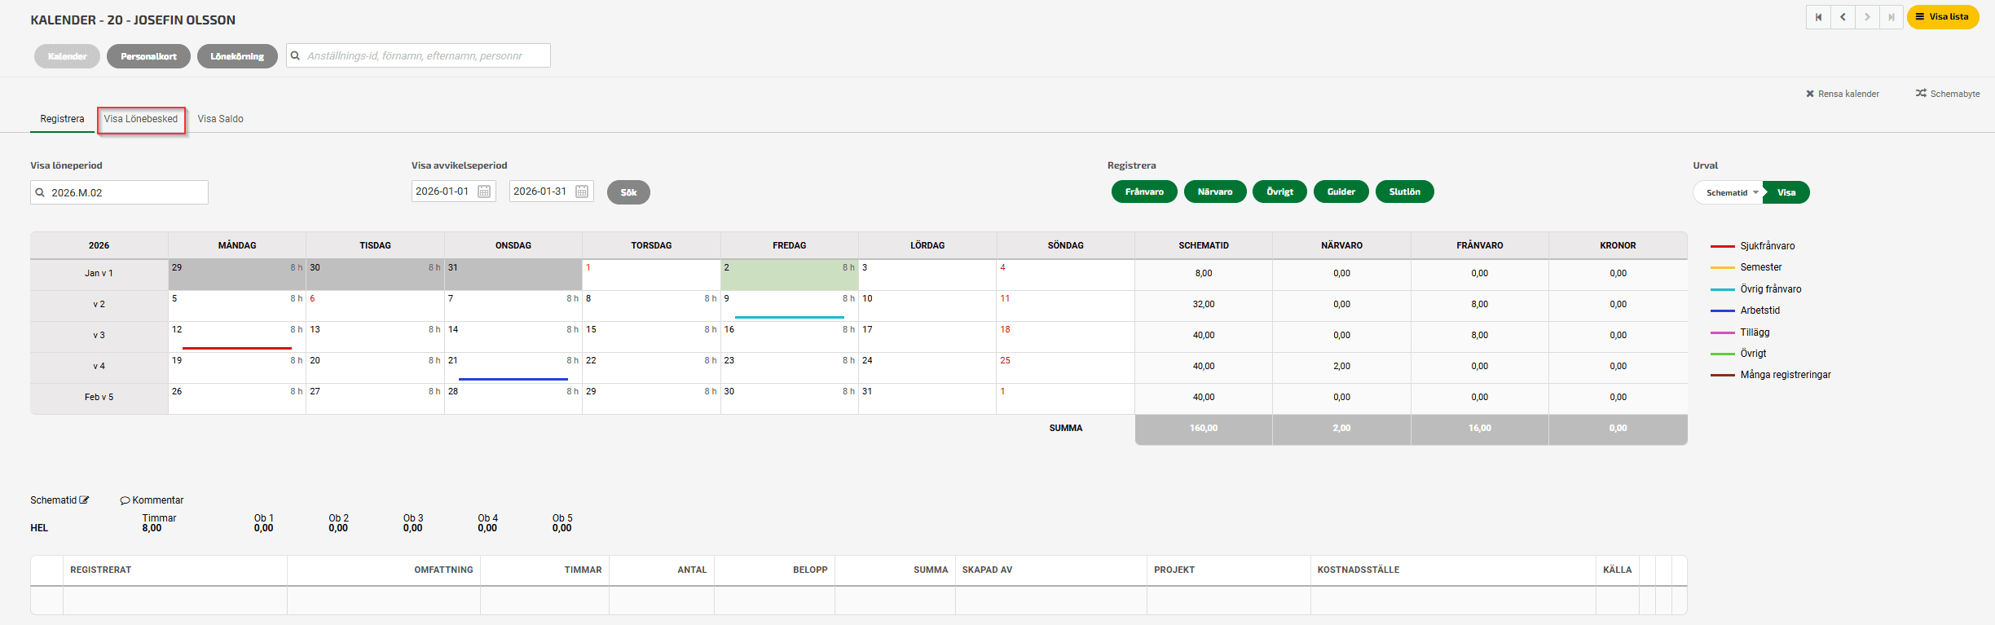Go to the first employee record

(1818, 17)
